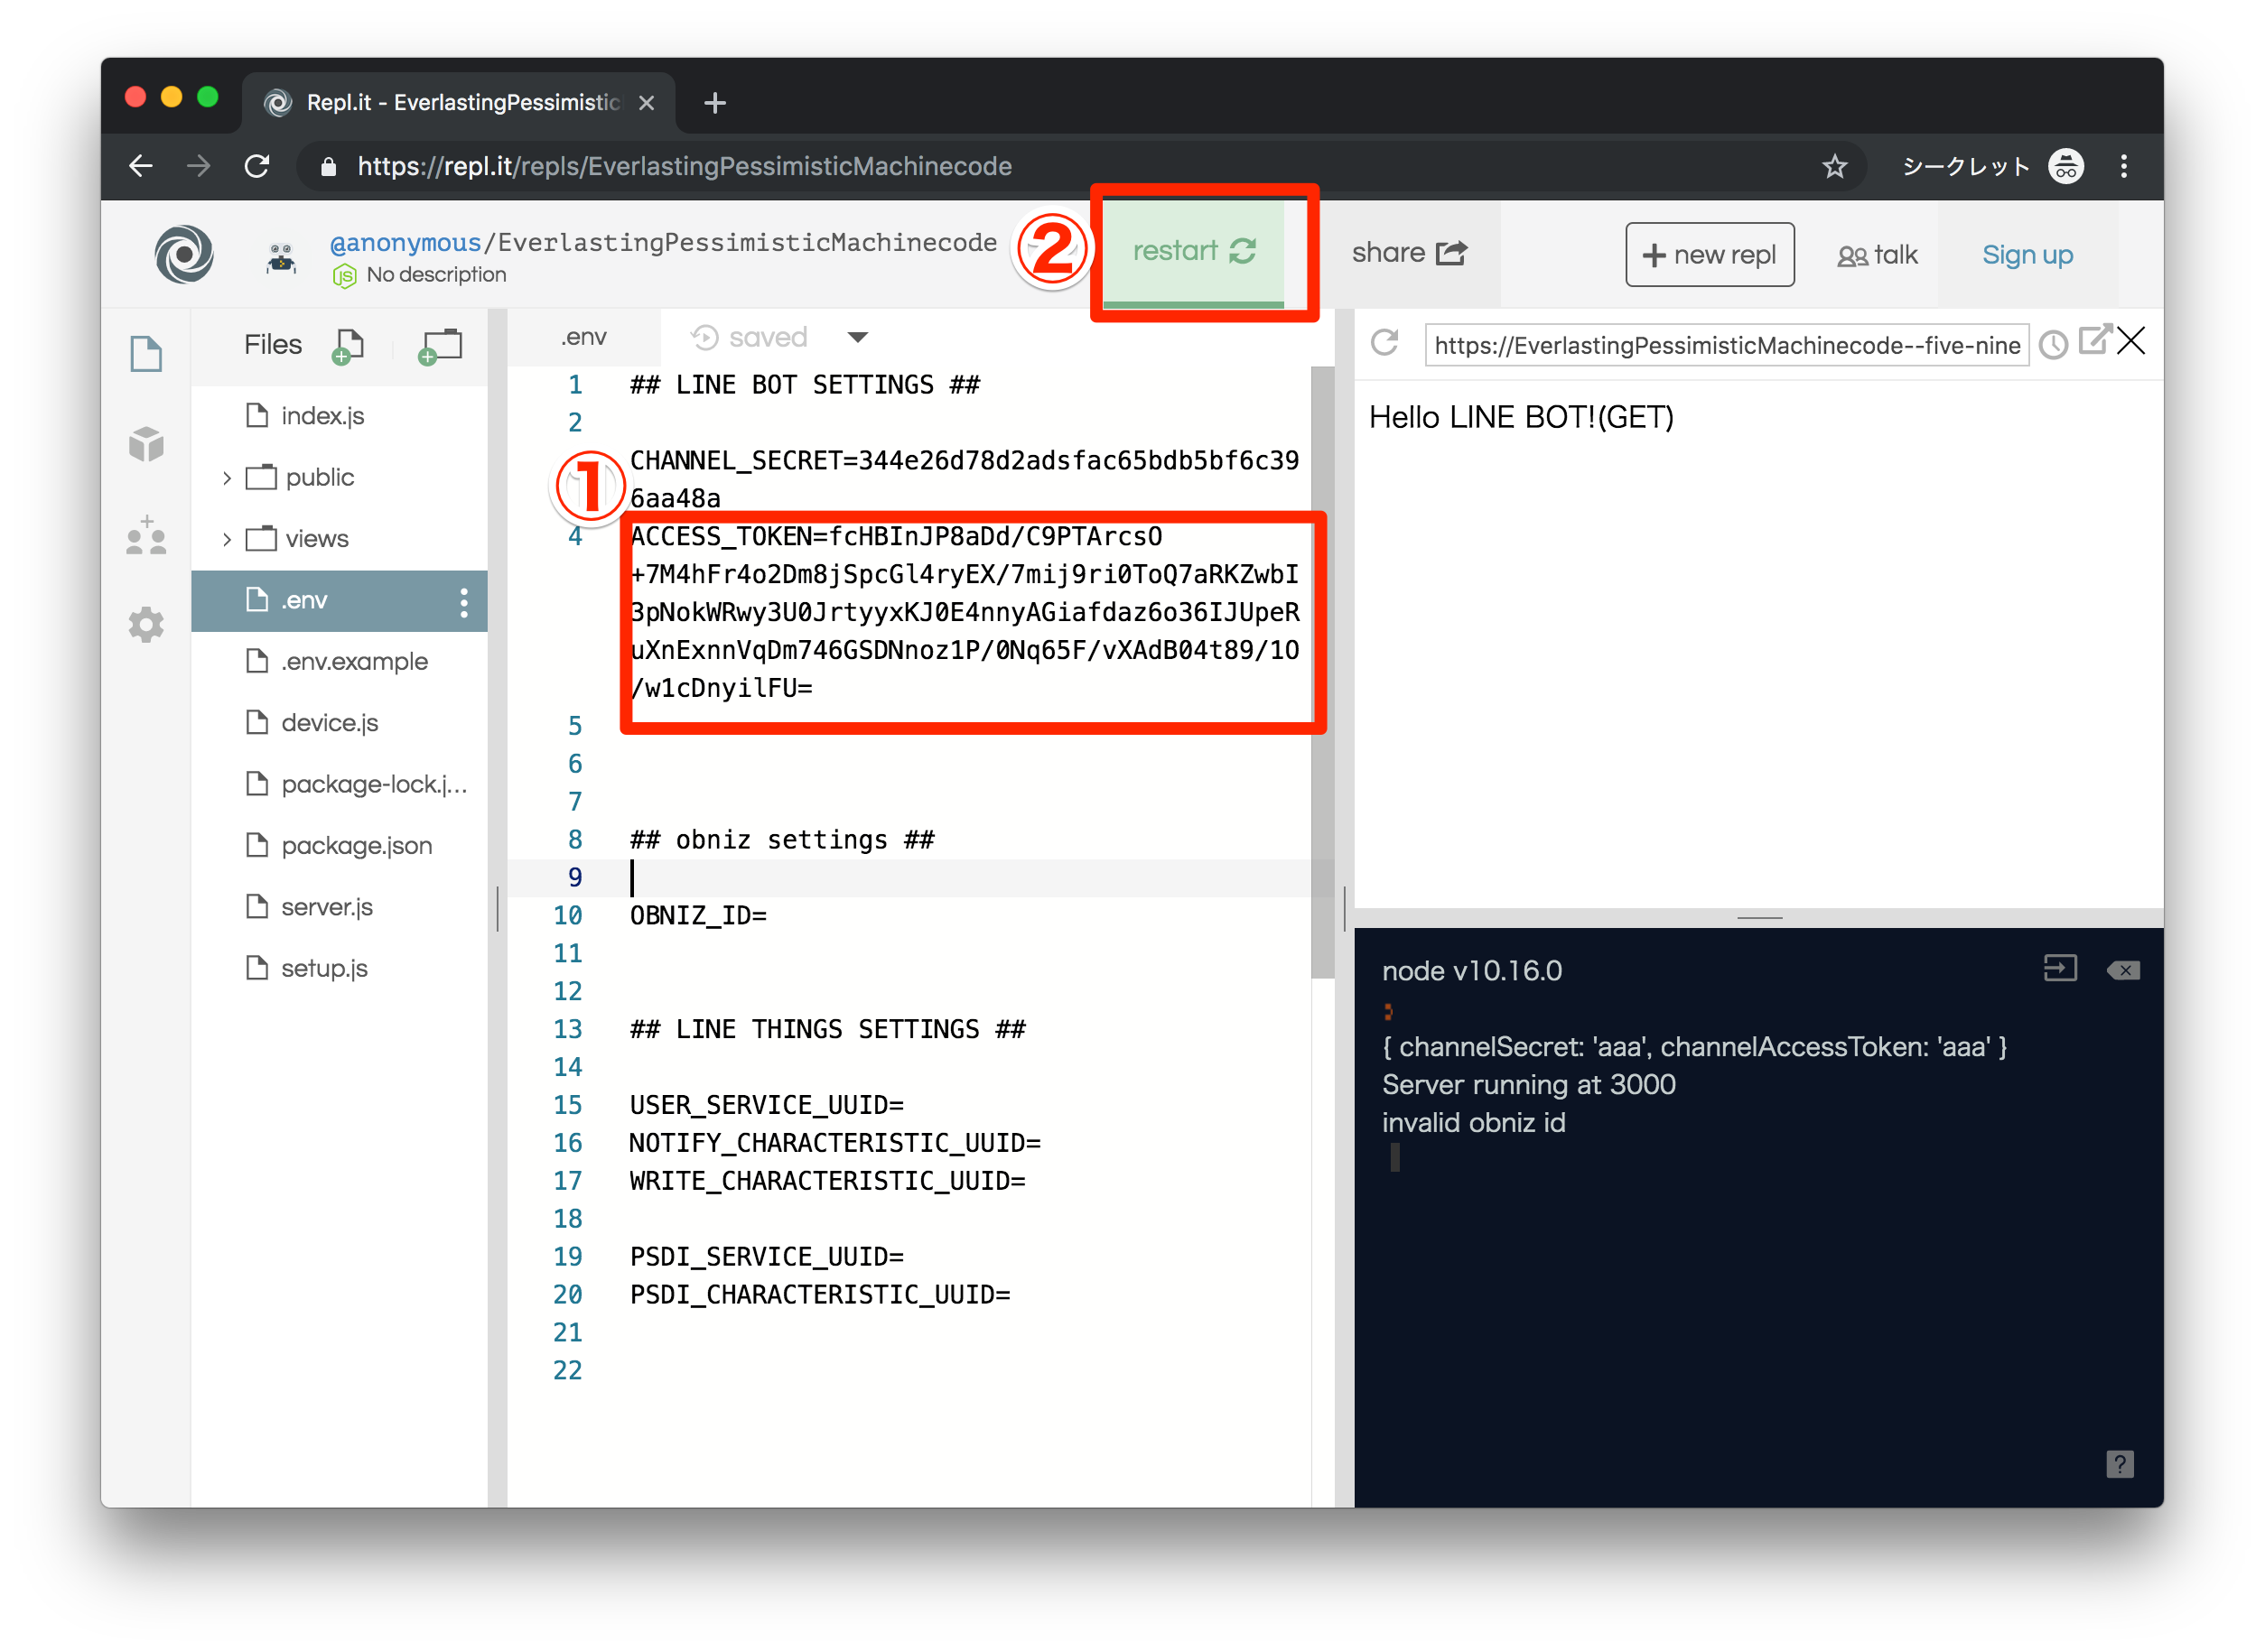Open Chrome's three-dot menu
The width and height of the screenshot is (2265, 1652).
pos(2124,166)
